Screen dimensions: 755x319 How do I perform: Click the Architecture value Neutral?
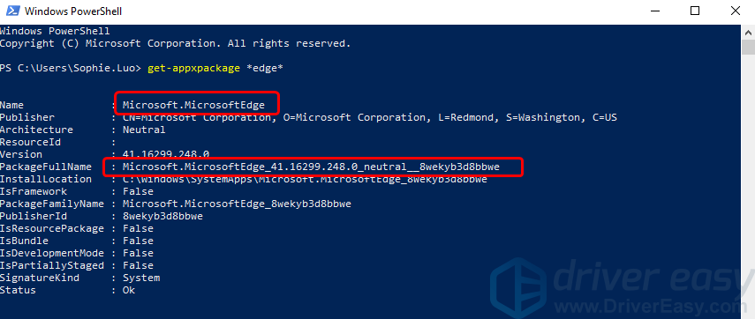click(x=144, y=130)
